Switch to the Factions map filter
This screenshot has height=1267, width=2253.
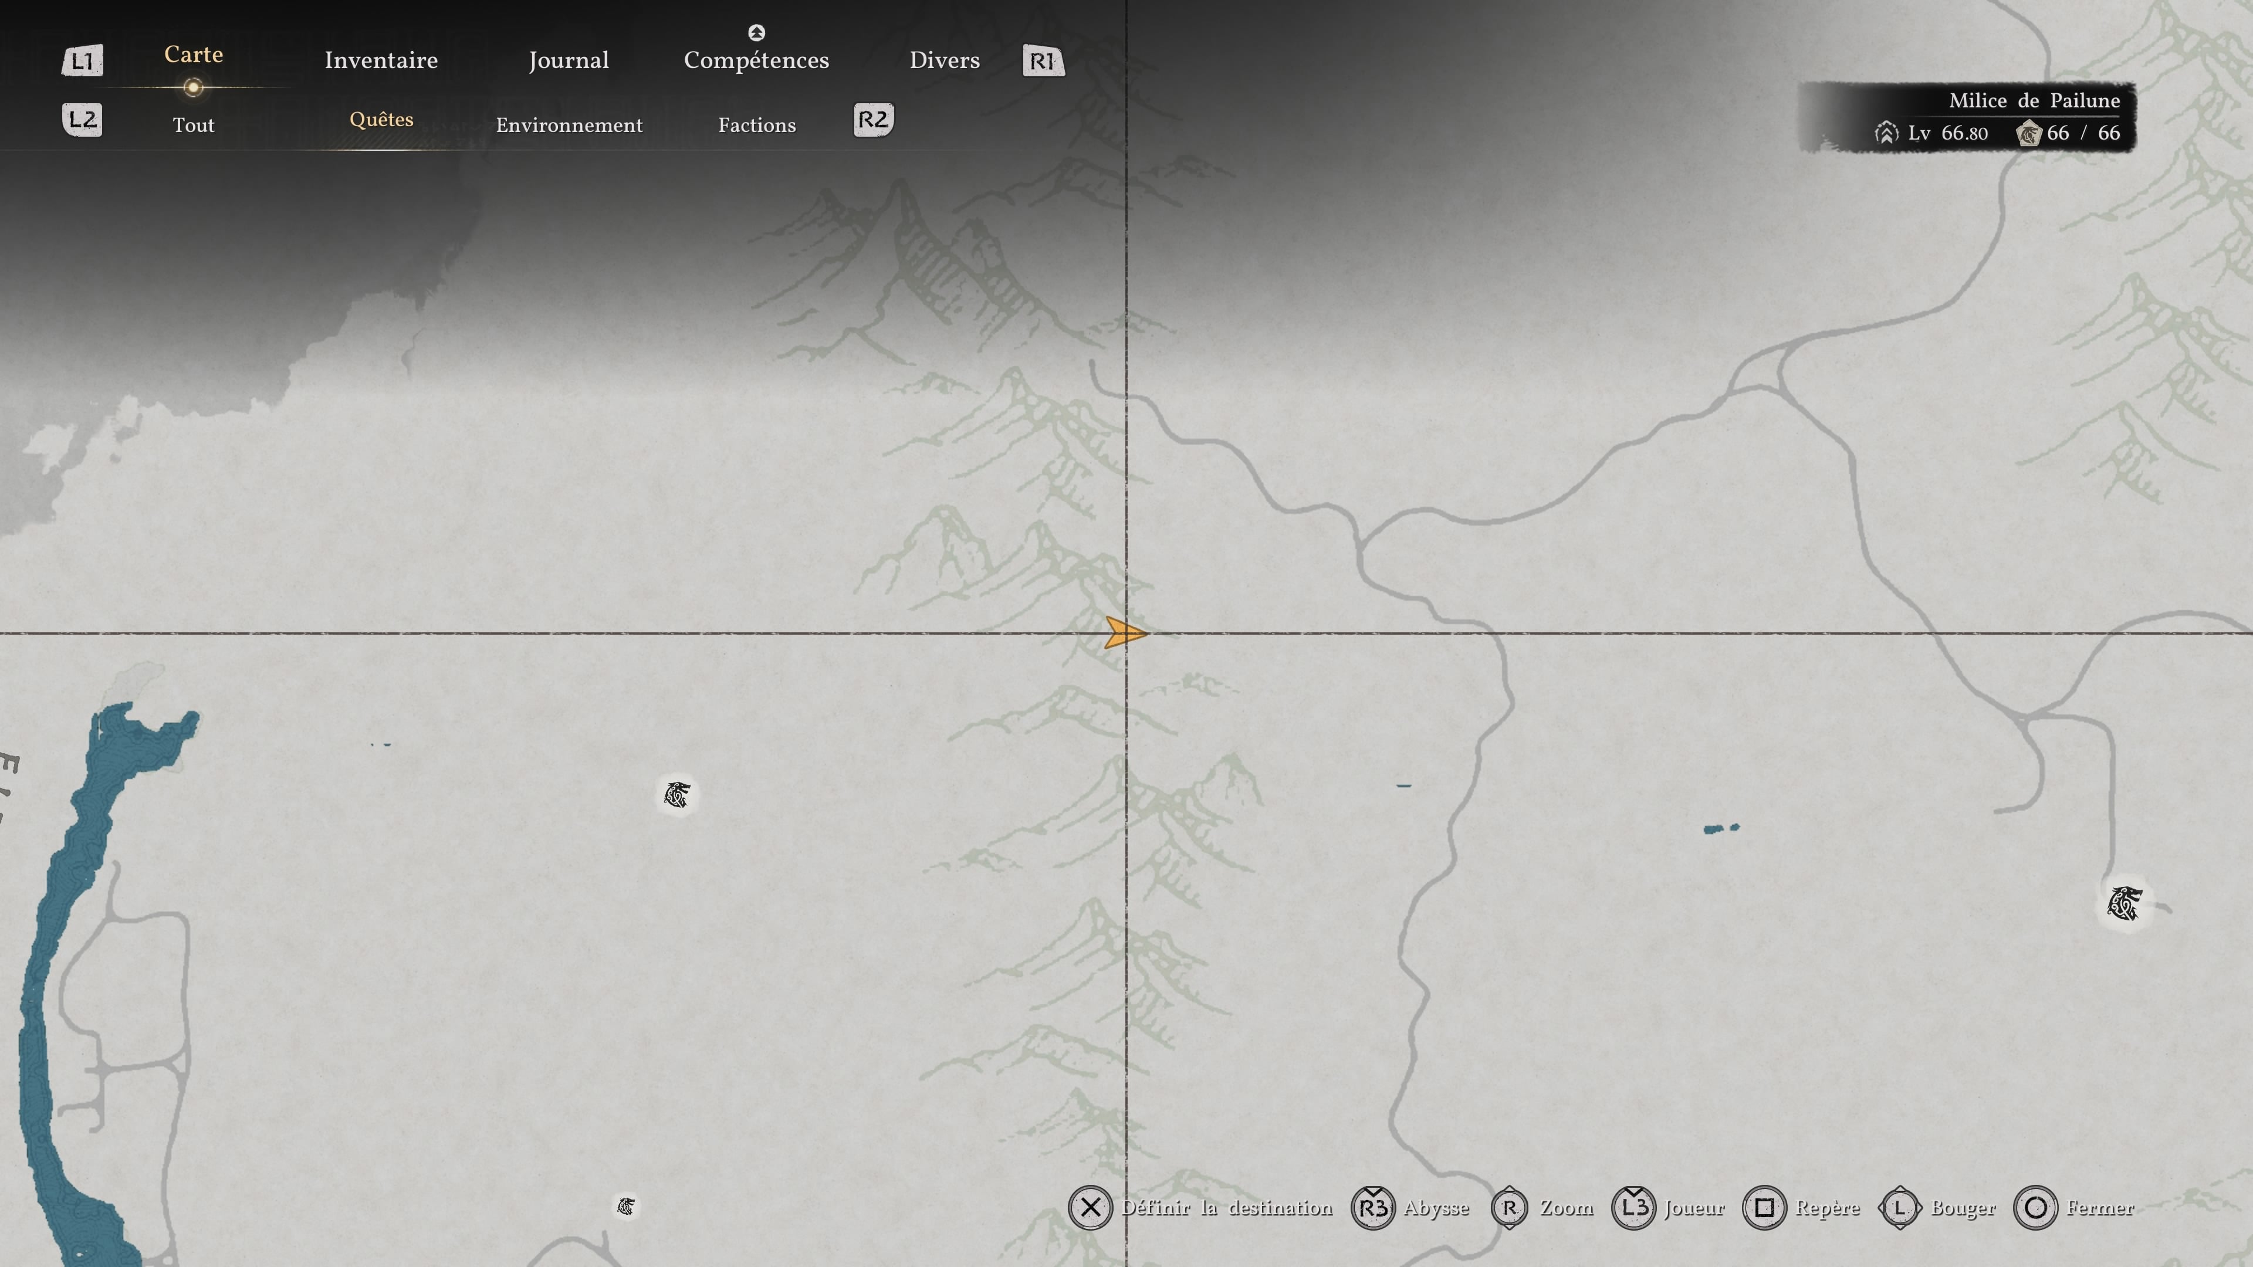[757, 125]
